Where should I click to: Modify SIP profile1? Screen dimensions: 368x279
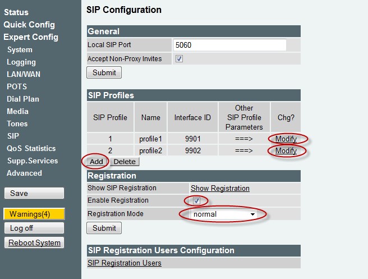tap(286, 139)
